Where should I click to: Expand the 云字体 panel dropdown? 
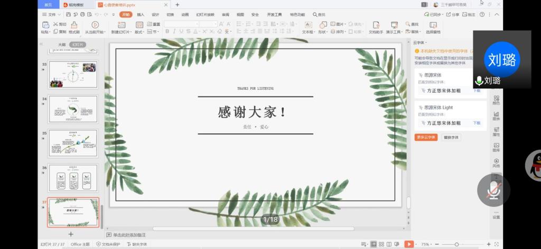pyautogui.click(x=420, y=43)
